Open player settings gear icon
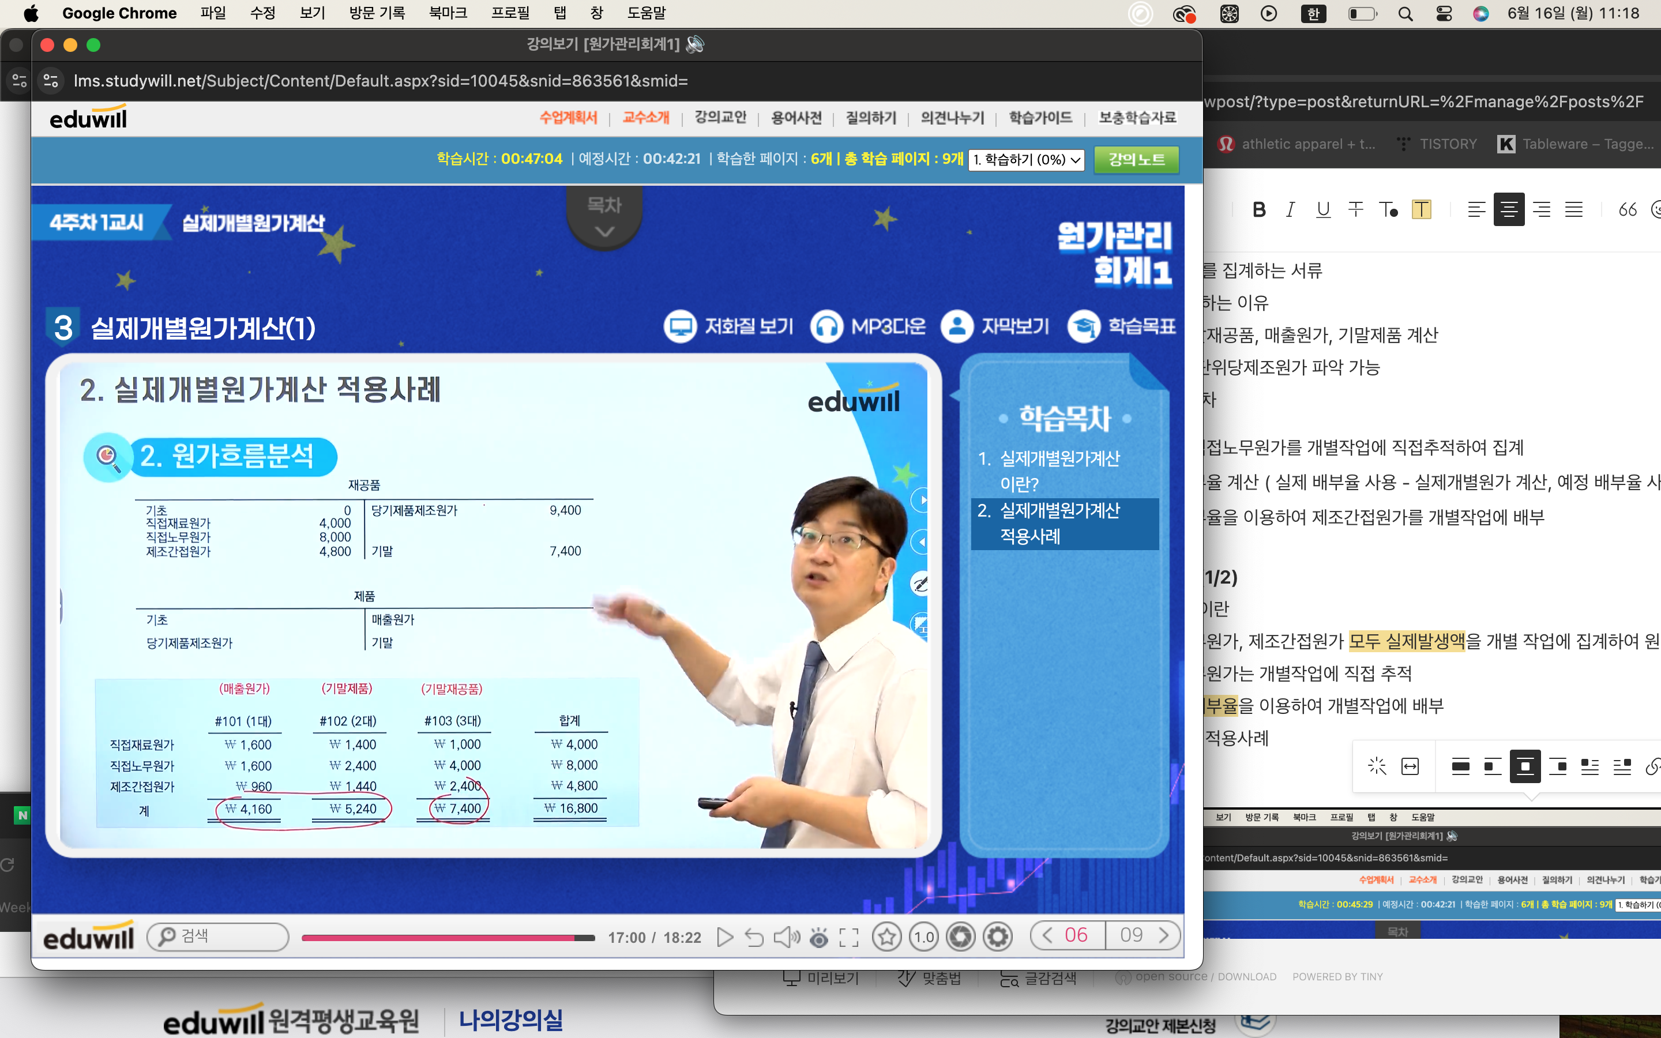Viewport: 1661px width, 1038px height. (x=997, y=937)
